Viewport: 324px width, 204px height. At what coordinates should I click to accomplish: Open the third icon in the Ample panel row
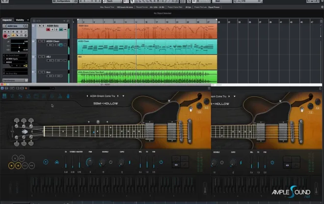point(20,96)
